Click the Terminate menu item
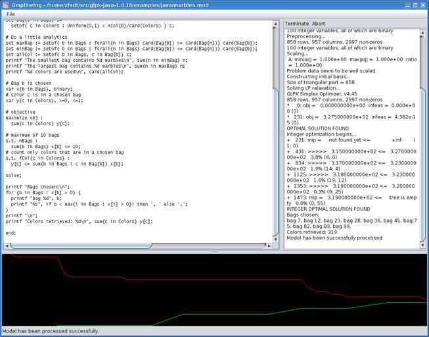Viewport: 429px width, 337px height. [x=297, y=23]
